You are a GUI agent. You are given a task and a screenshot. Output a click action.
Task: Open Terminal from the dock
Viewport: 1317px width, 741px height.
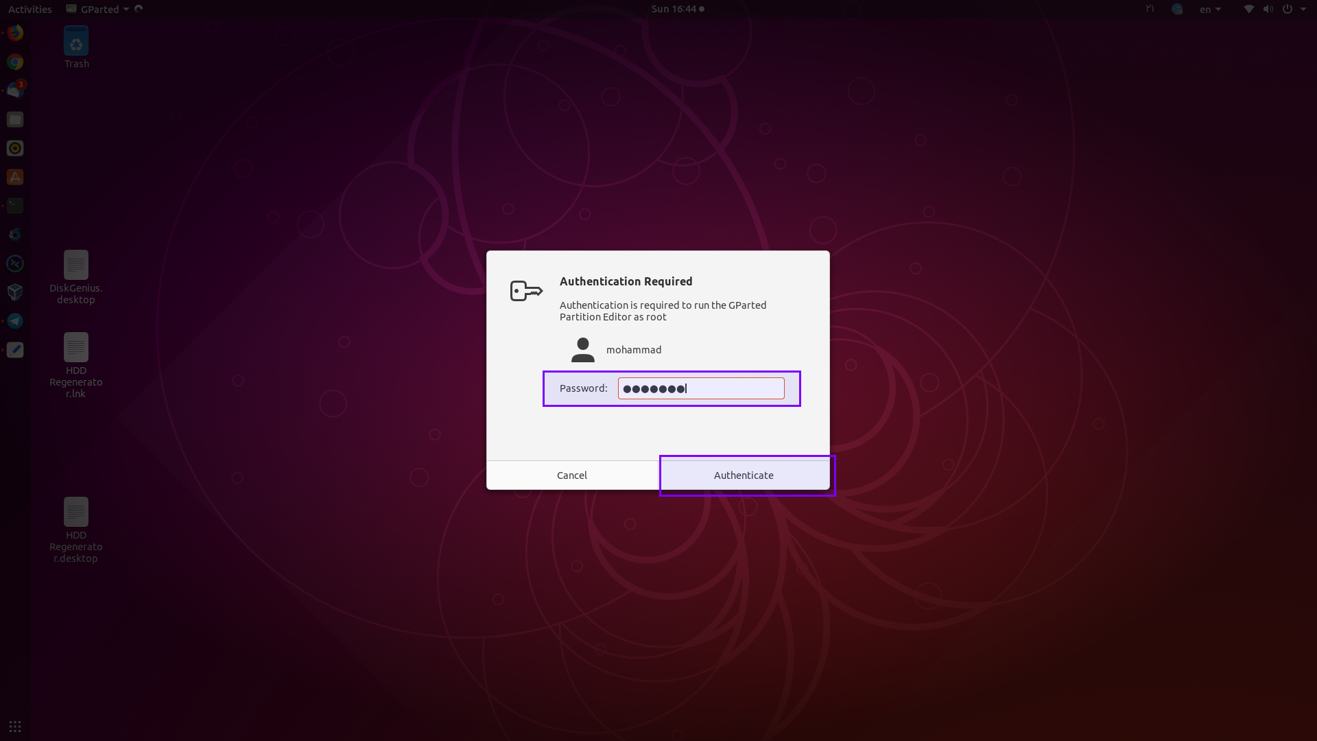[x=15, y=206]
